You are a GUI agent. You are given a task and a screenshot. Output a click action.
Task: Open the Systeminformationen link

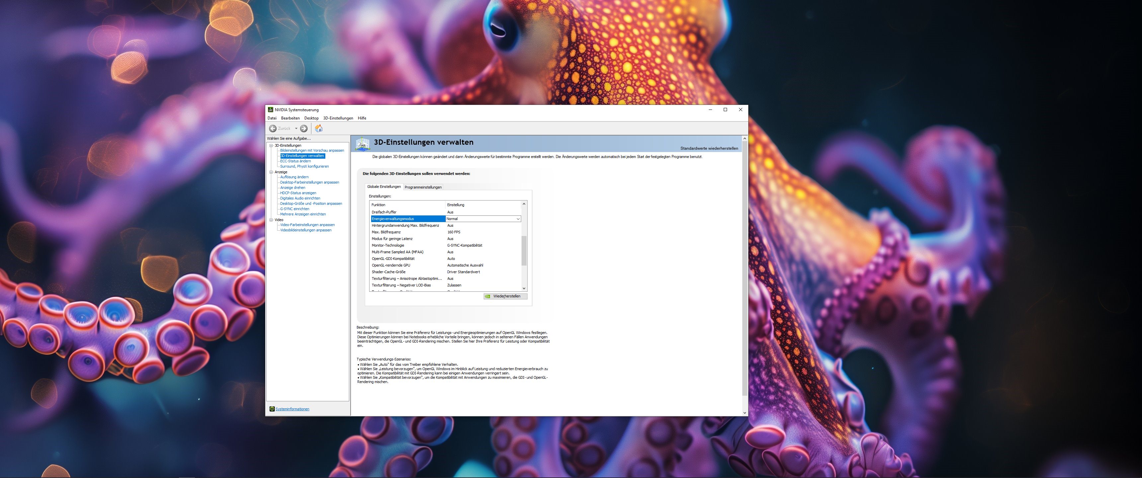[292, 409]
